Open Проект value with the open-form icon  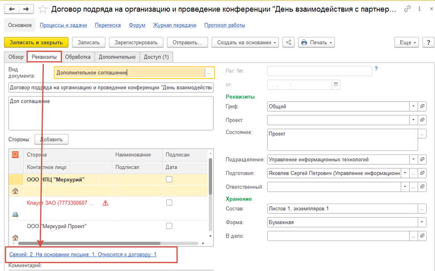422,120
